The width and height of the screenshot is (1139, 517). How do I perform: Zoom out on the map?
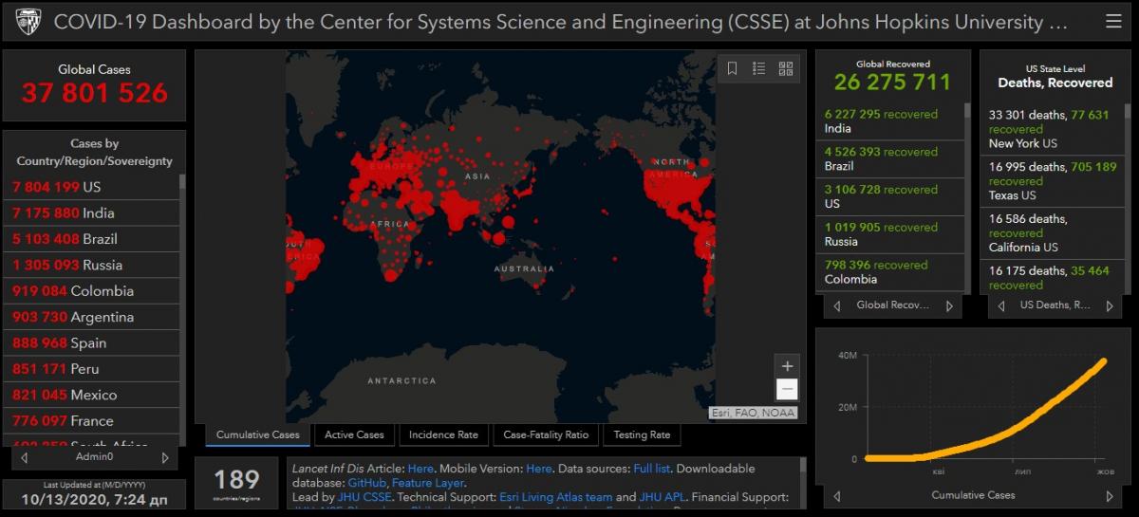pyautogui.click(x=787, y=389)
